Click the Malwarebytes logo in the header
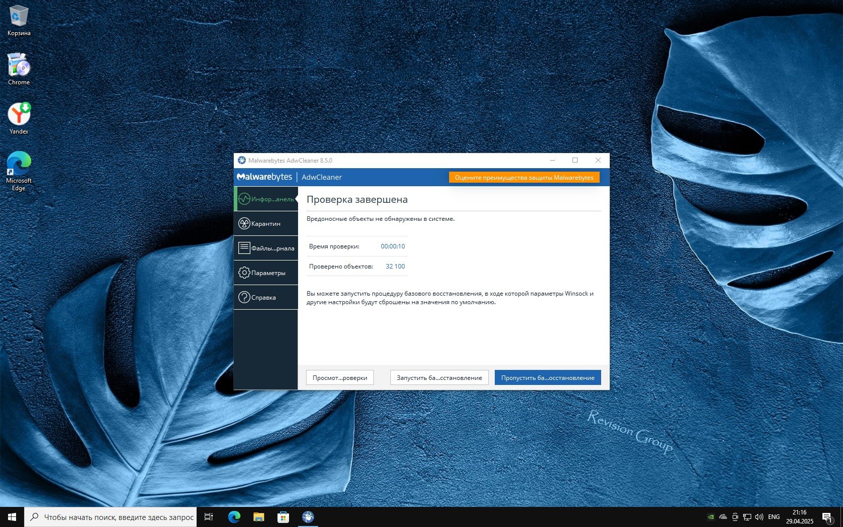The width and height of the screenshot is (843, 527). pyautogui.click(x=264, y=177)
